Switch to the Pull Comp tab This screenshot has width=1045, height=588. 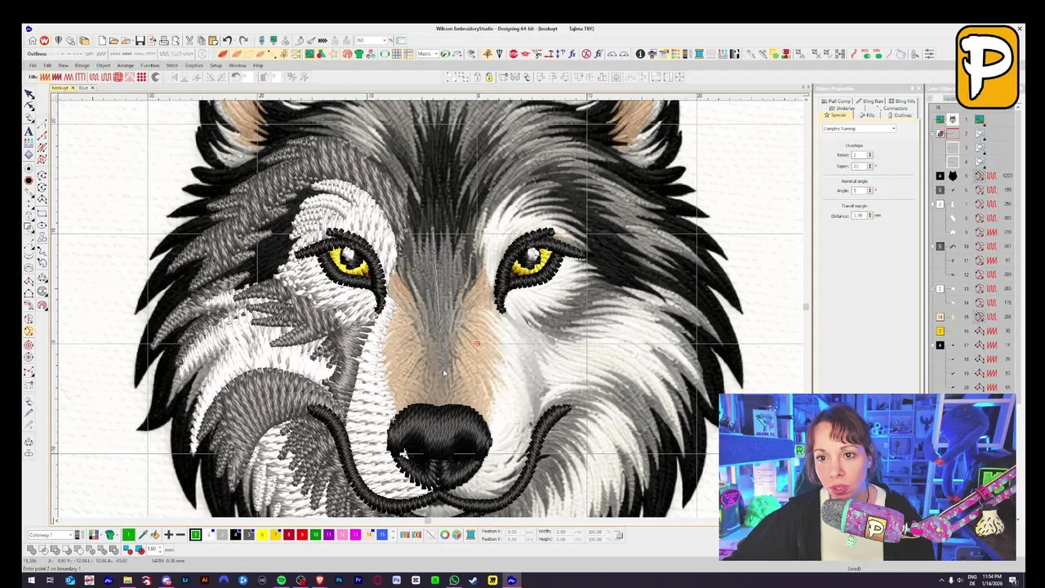click(836, 101)
